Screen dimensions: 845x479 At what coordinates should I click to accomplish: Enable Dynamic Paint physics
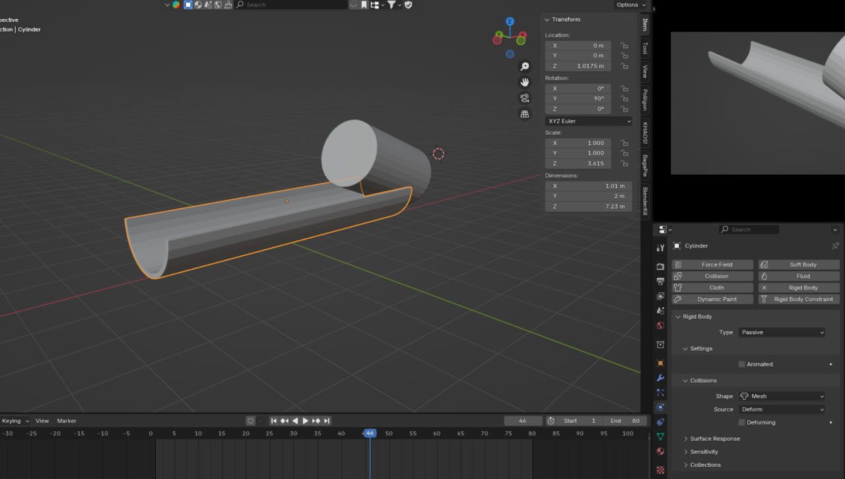click(712, 300)
